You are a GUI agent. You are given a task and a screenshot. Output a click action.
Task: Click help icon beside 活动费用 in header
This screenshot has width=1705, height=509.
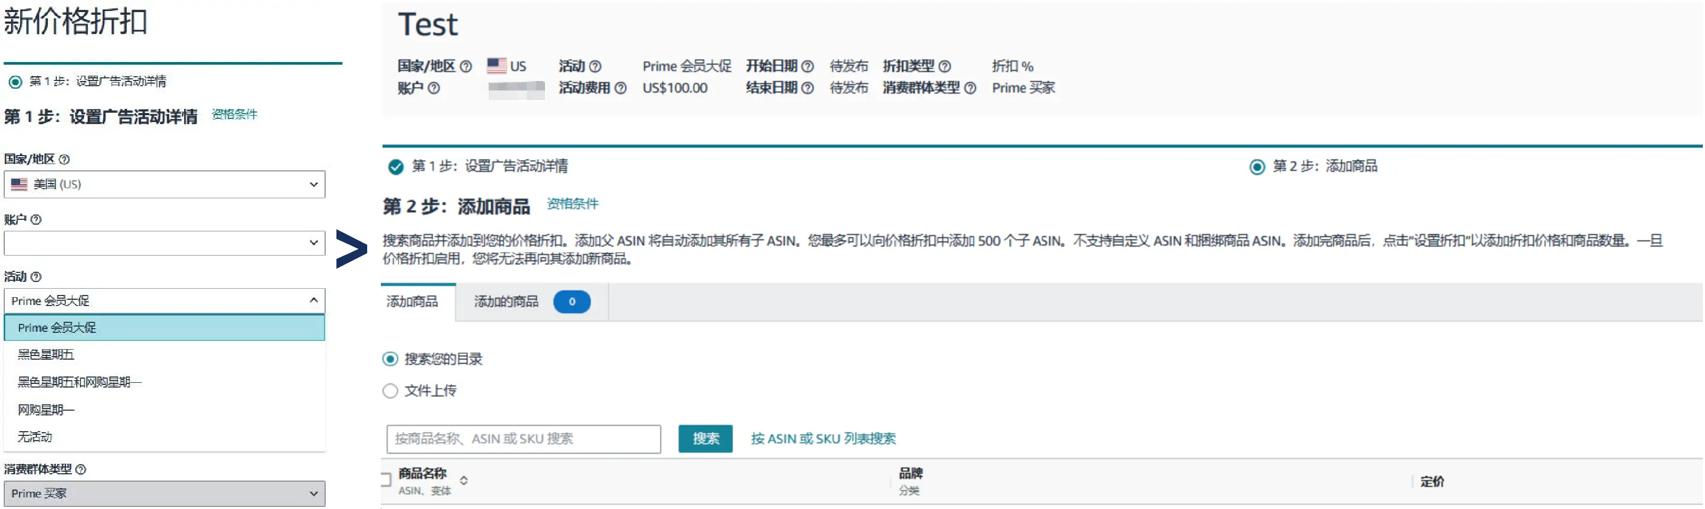(x=620, y=88)
